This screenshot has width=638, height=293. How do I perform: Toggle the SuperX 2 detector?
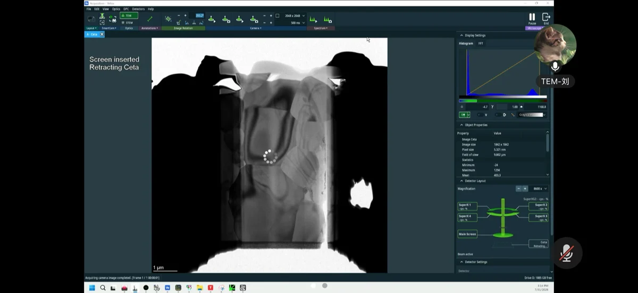(x=539, y=206)
